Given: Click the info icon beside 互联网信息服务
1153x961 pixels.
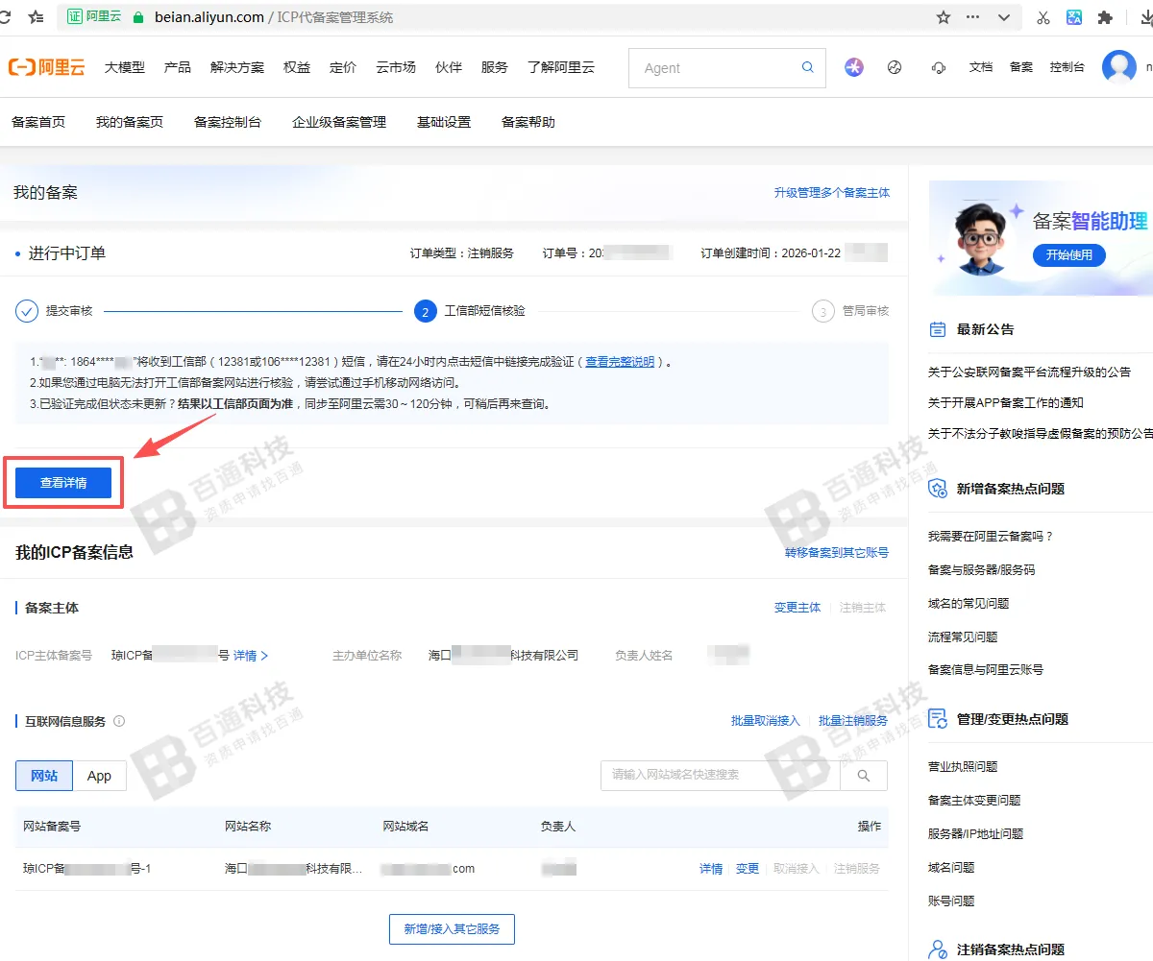Looking at the screenshot, I should (120, 720).
